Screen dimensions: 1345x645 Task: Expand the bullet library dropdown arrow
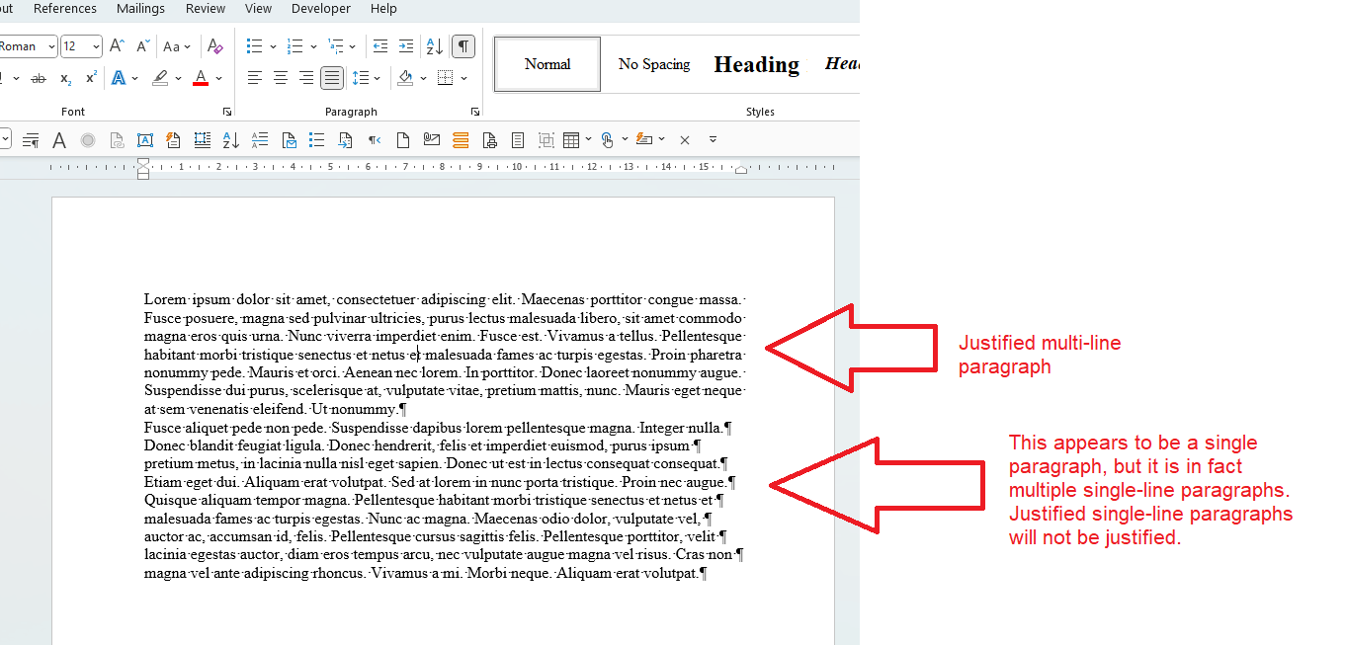[273, 46]
